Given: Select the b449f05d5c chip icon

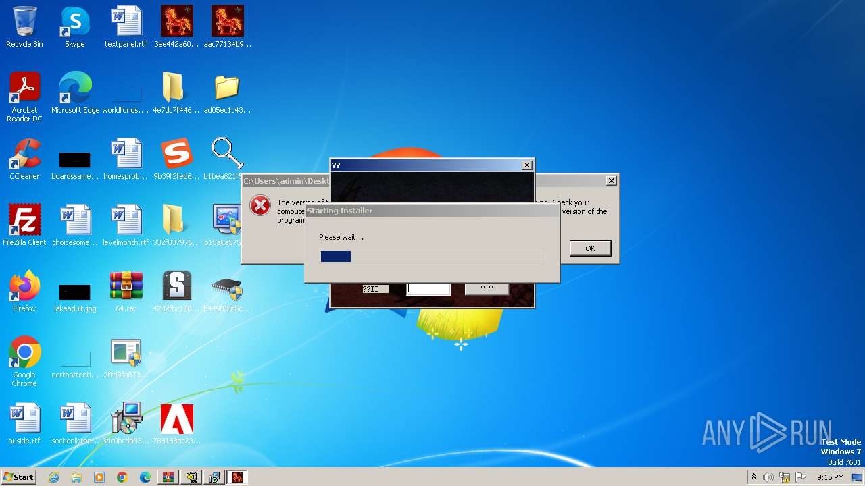Looking at the screenshot, I should point(227,292).
